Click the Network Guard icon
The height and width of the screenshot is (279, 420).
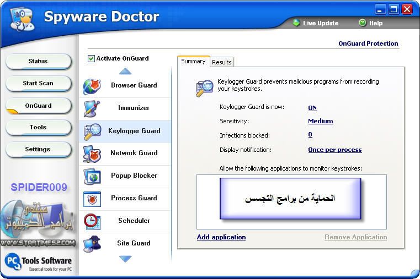[92, 154]
